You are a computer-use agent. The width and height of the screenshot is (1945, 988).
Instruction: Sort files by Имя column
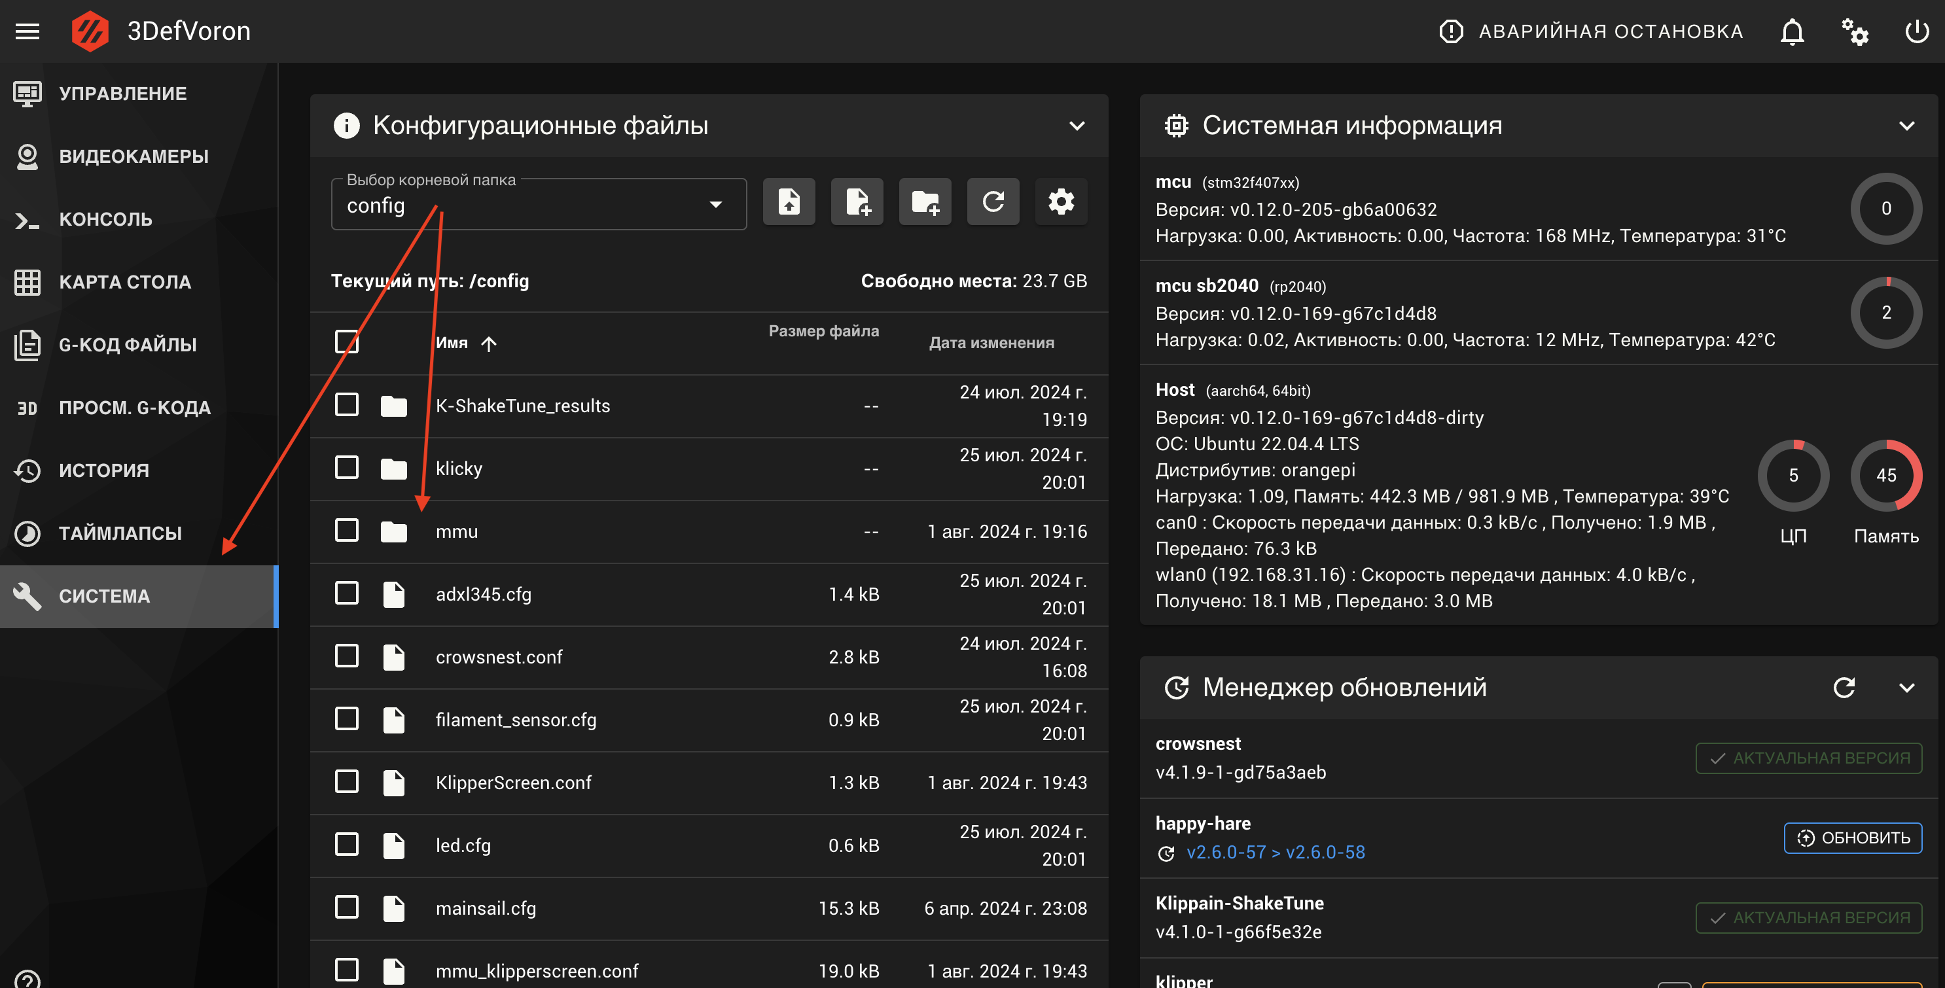click(466, 344)
